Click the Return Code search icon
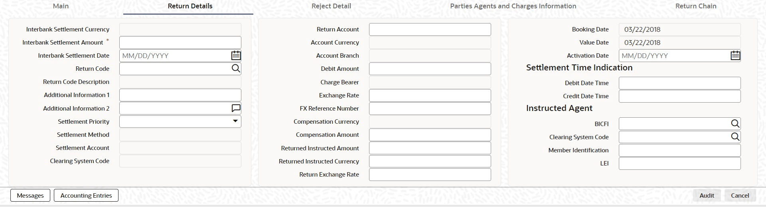The image size is (766, 208). tap(236, 69)
